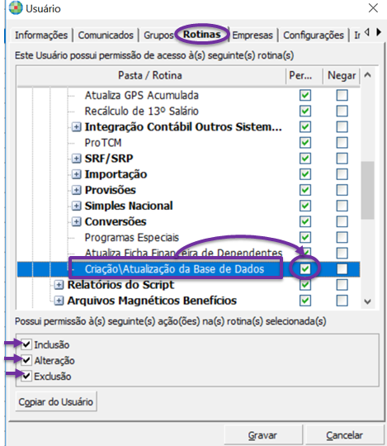Switch to the Empresas tab
The height and width of the screenshot is (446, 387).
pos(252,36)
